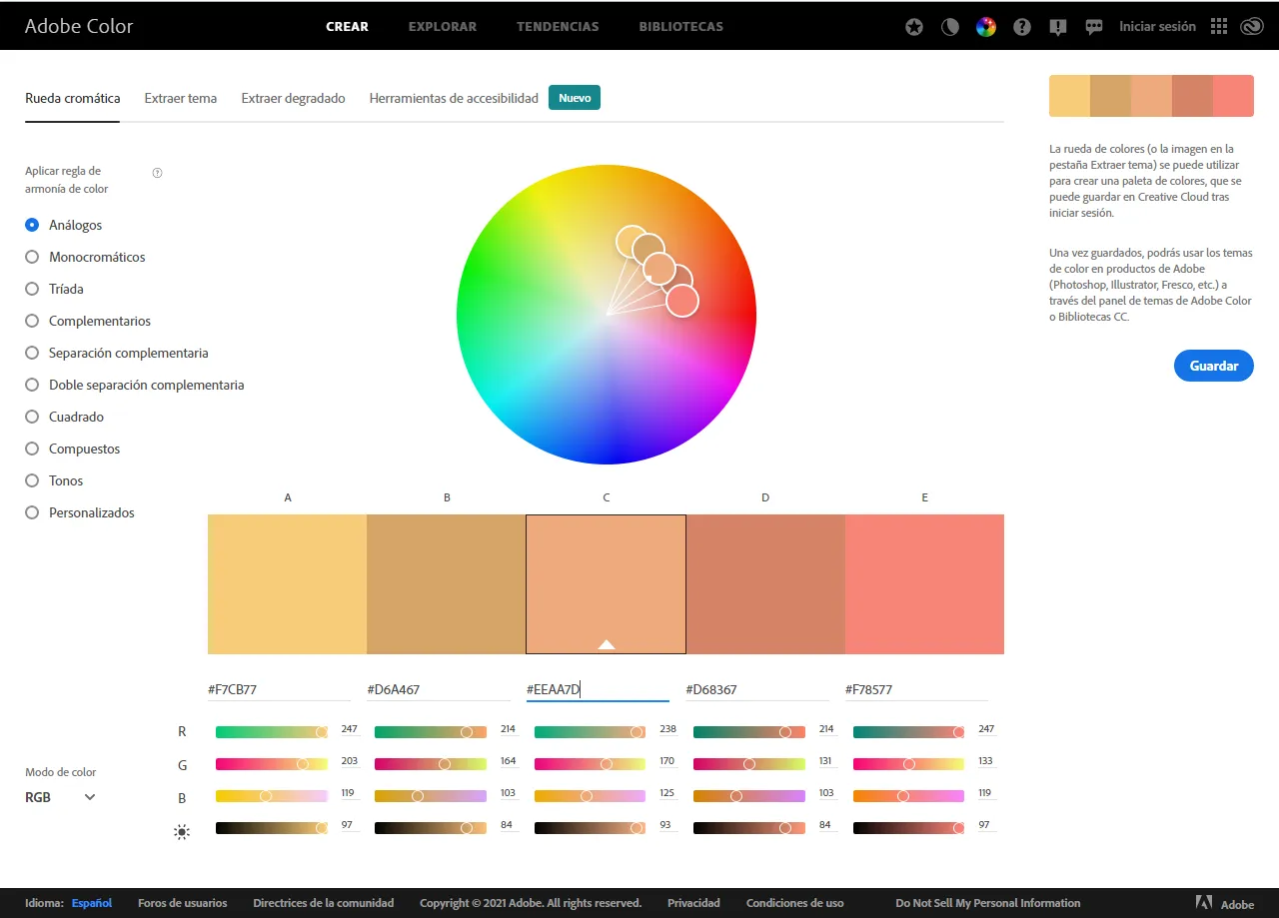Click the B slider handle for color E
Image resolution: width=1279 pixels, height=918 pixels.
tap(903, 796)
